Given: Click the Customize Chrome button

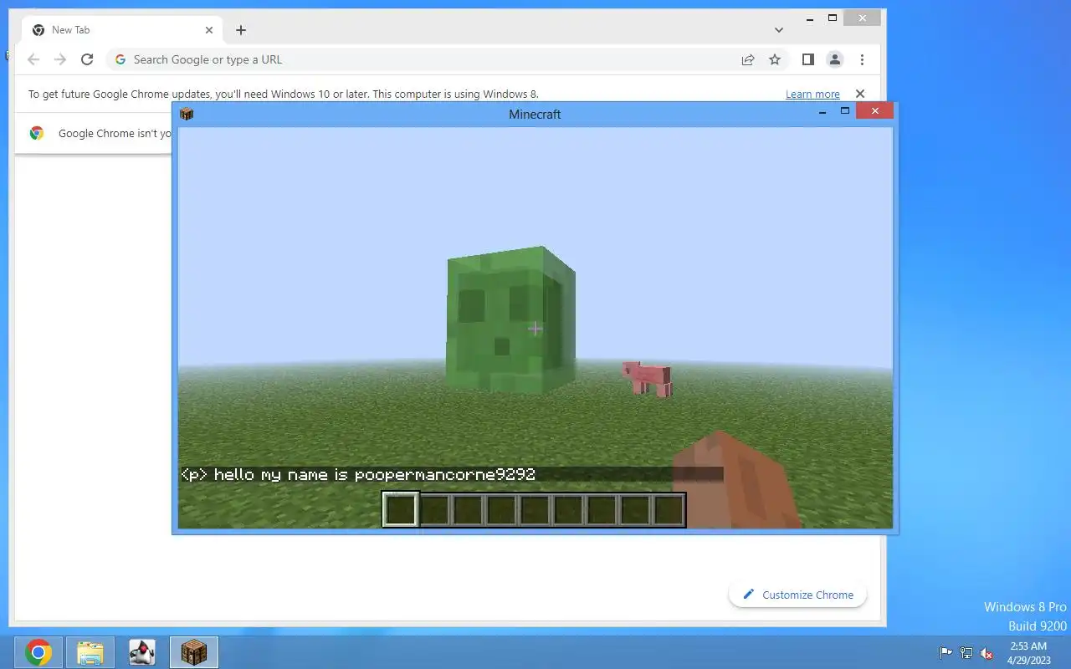Looking at the screenshot, I should pyautogui.click(x=797, y=595).
